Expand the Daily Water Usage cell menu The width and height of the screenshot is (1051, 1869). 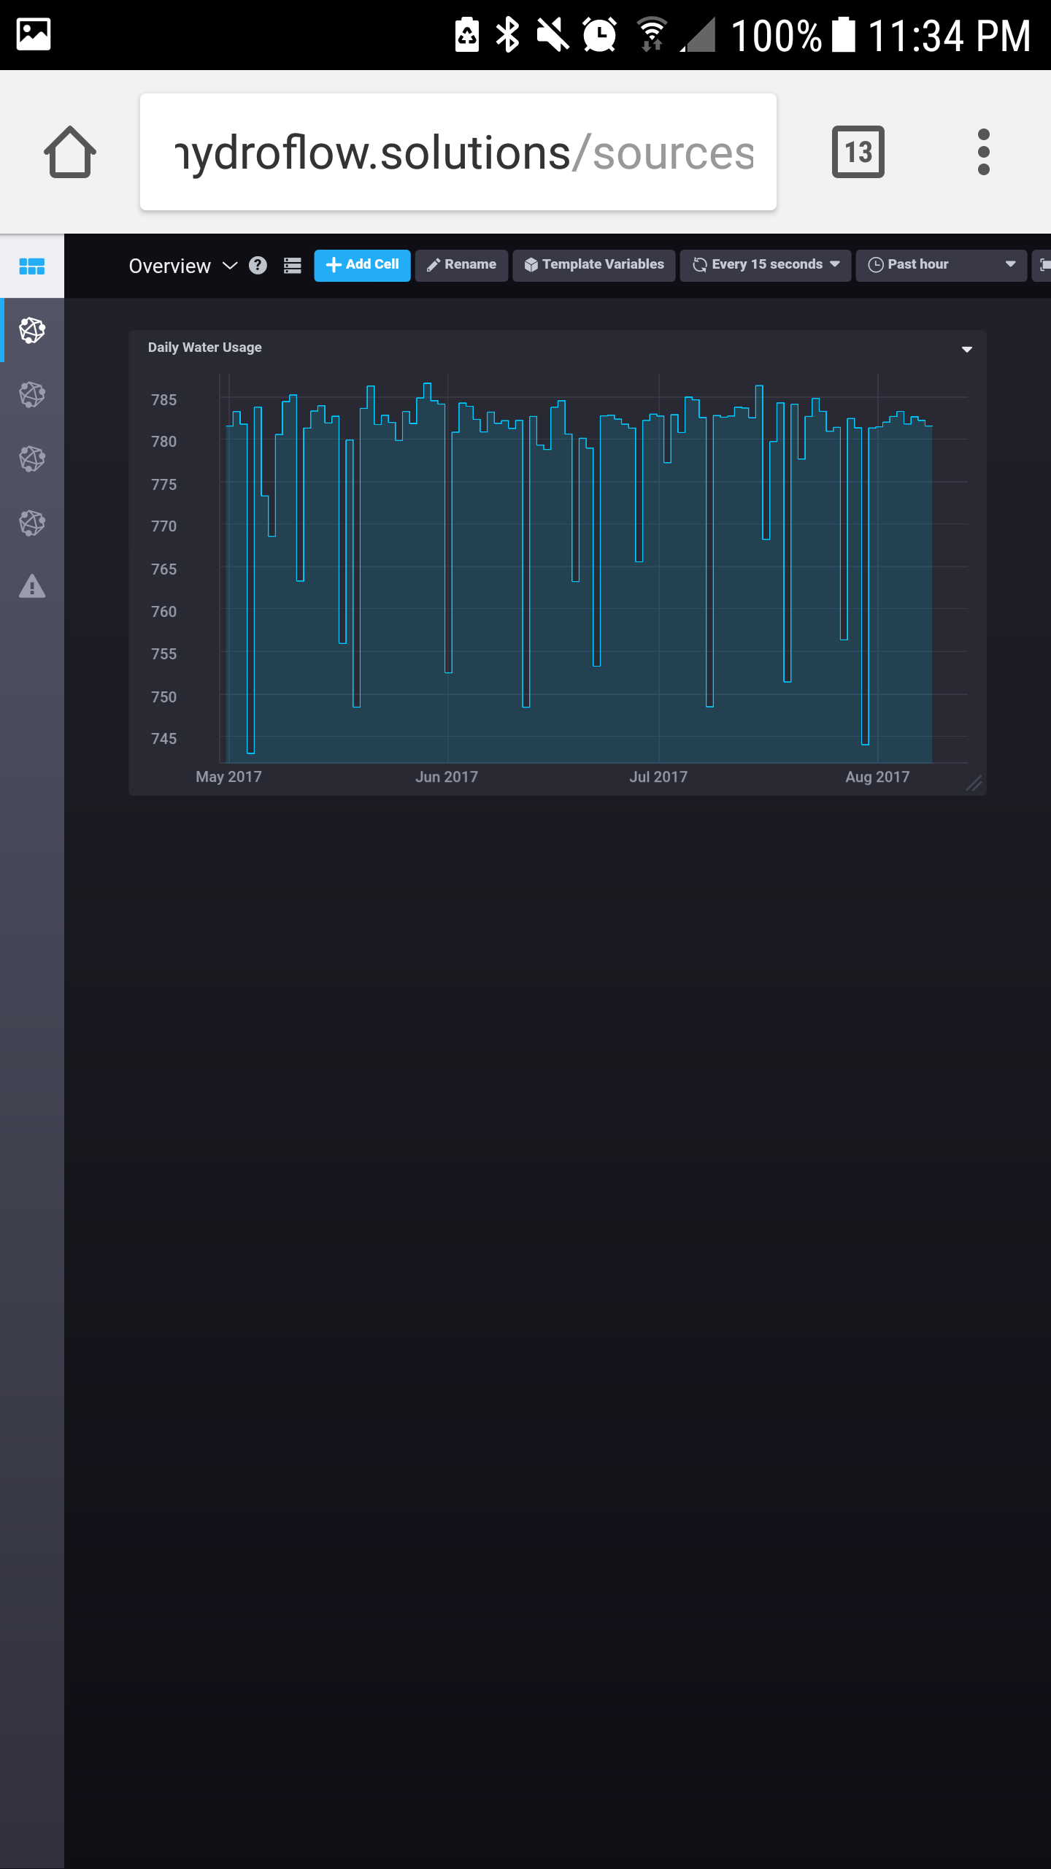967,349
